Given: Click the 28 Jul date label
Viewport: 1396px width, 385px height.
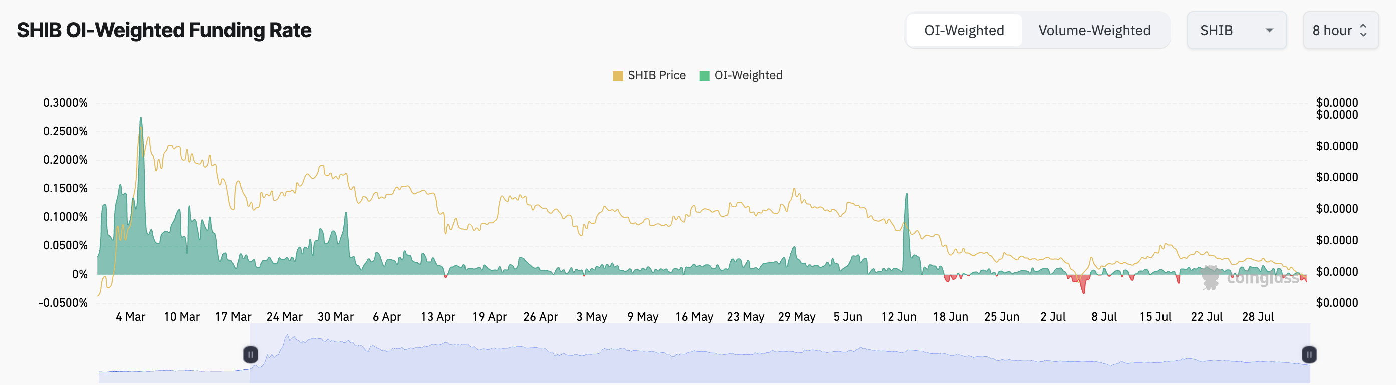Looking at the screenshot, I should tap(1257, 317).
